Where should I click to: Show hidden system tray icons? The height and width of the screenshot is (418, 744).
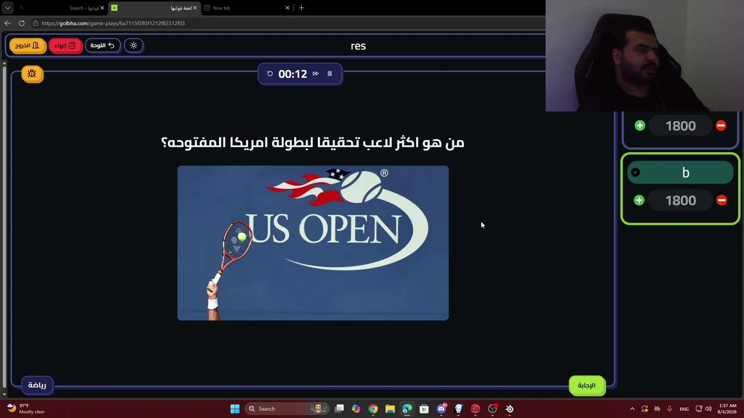pos(632,409)
